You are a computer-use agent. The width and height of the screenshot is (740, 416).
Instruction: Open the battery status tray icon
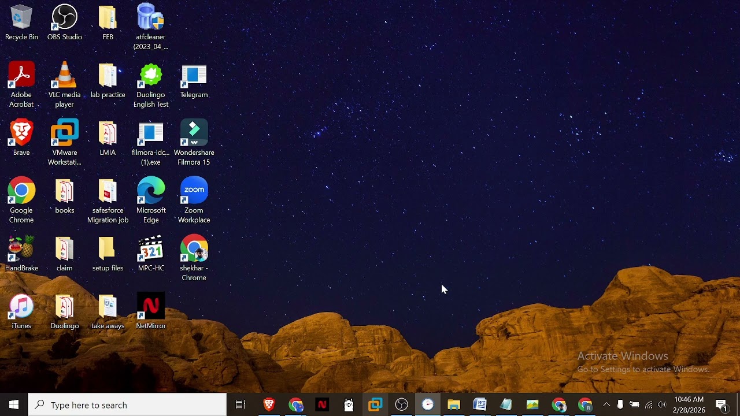coord(634,405)
